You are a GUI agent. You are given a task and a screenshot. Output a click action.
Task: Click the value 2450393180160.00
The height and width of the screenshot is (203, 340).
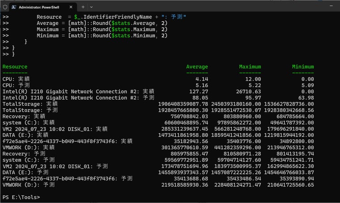[x=236, y=104]
